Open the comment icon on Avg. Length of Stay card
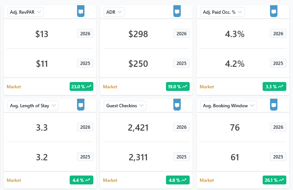 click(x=81, y=105)
